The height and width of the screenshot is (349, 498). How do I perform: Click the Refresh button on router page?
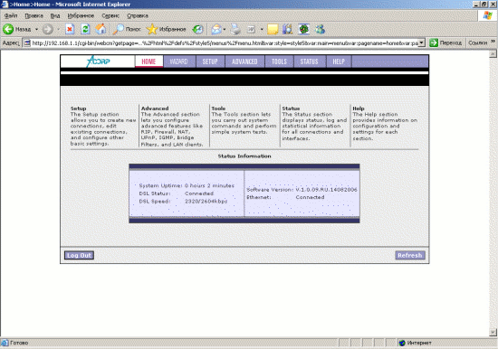[410, 255]
